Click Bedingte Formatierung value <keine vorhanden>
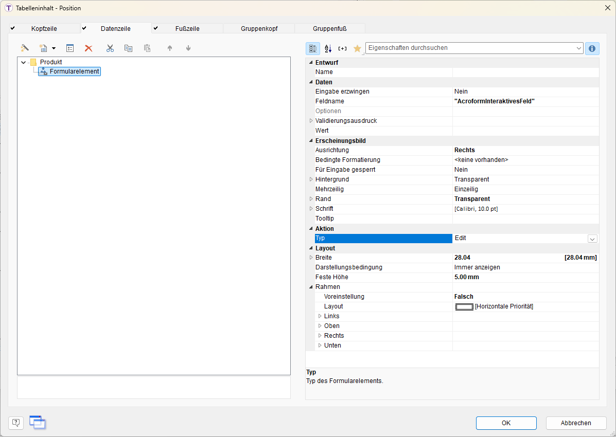Screen dimensions: 616x437 coord(481,160)
